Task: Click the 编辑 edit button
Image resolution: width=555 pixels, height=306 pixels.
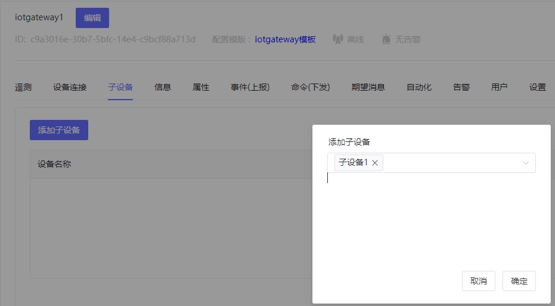Action: coord(92,18)
